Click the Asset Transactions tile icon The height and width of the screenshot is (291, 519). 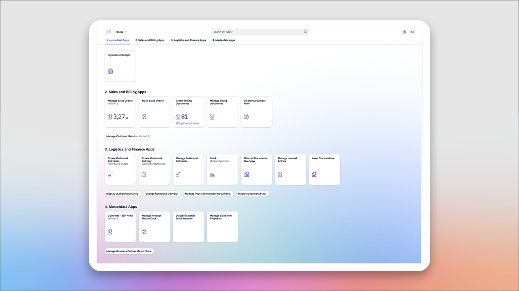point(314,174)
